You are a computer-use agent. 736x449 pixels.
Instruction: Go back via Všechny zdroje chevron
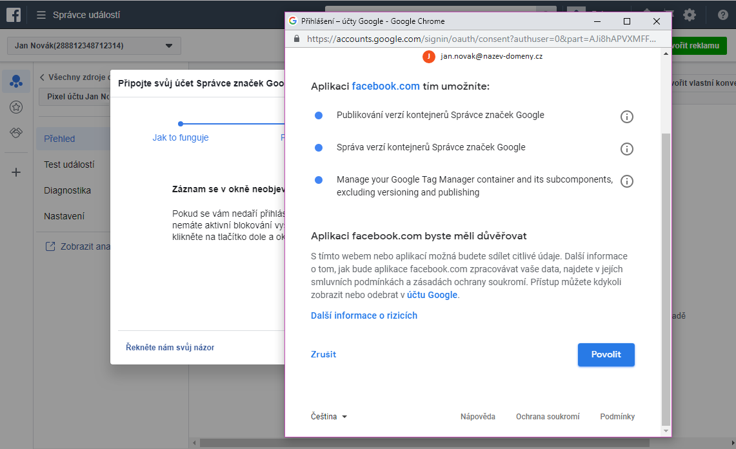(x=43, y=77)
